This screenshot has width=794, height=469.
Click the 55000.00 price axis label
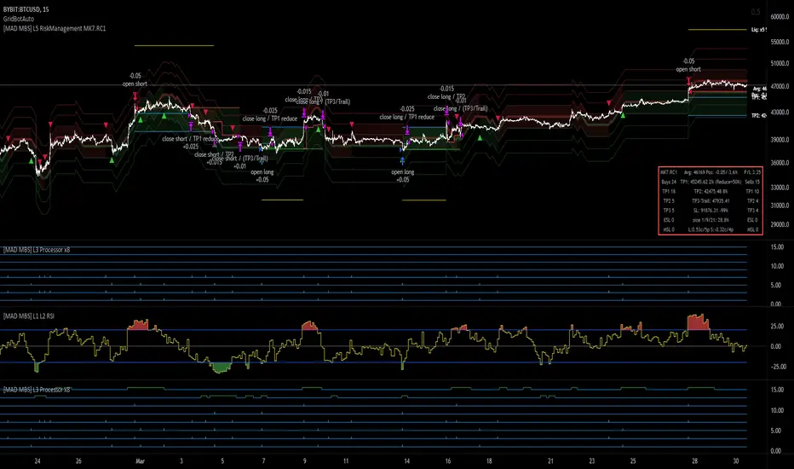(x=780, y=42)
